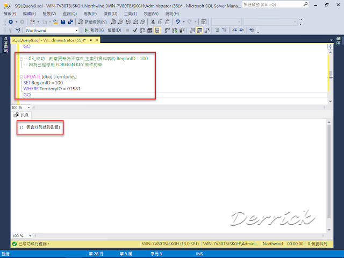The image size is (344, 258).
Task: Select the highlighted results to grid option
Action: pos(199,30)
